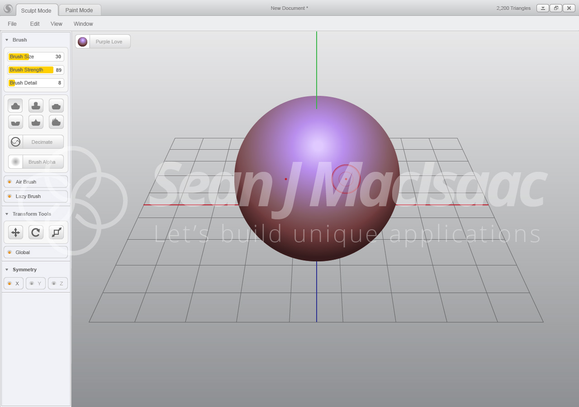This screenshot has height=407, width=579.
Task: Select the Move transform tool
Action: click(x=15, y=232)
